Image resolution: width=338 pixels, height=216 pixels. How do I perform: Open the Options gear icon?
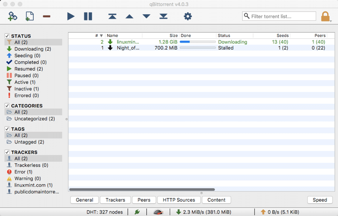coord(188,17)
